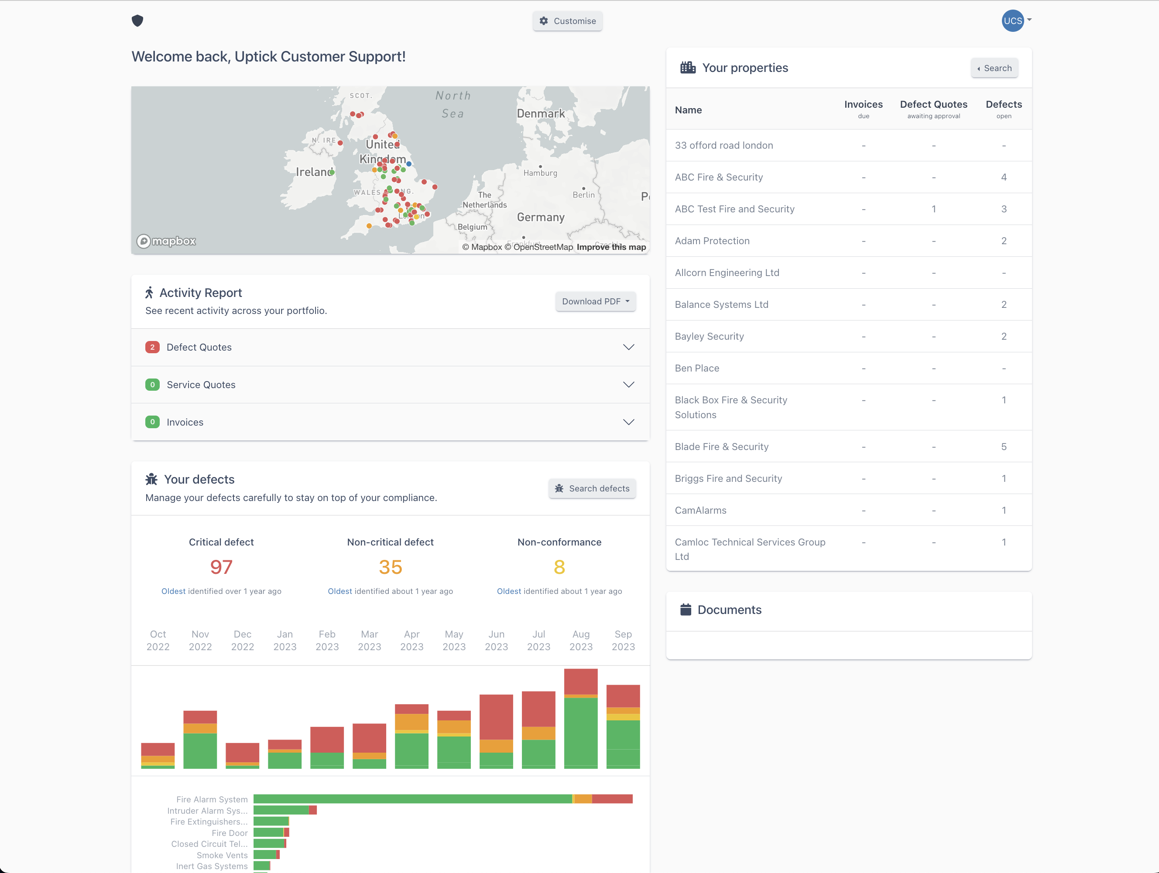Click the shield logo icon
The height and width of the screenshot is (873, 1159).
pos(137,21)
